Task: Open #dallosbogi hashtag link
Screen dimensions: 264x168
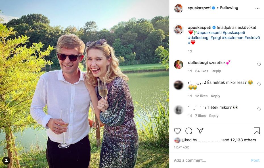Action: point(198,38)
